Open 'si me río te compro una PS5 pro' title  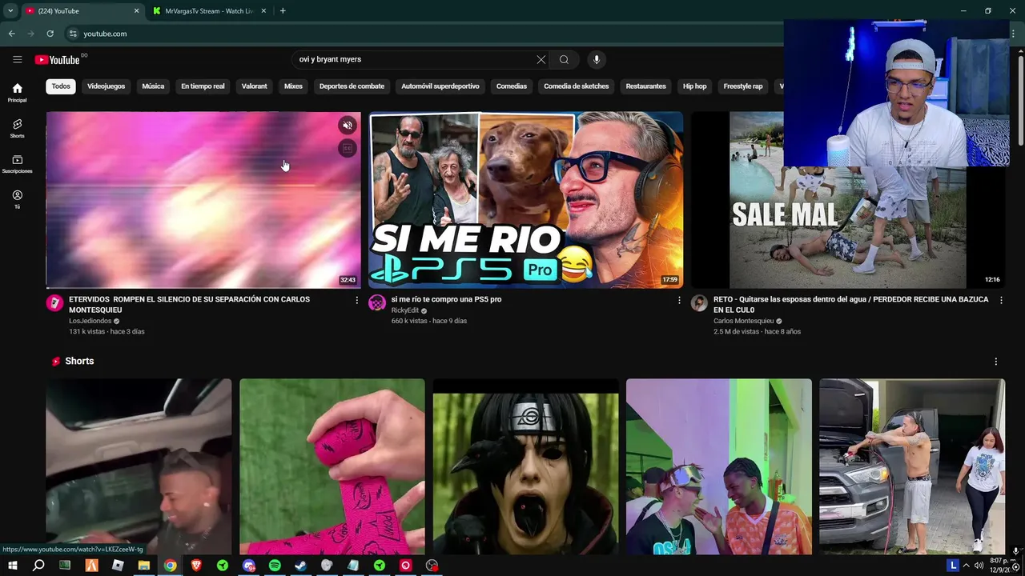pos(446,299)
